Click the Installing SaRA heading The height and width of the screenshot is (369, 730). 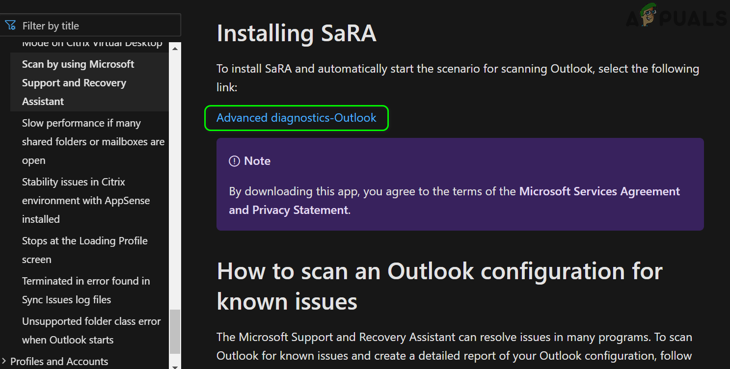click(x=297, y=33)
